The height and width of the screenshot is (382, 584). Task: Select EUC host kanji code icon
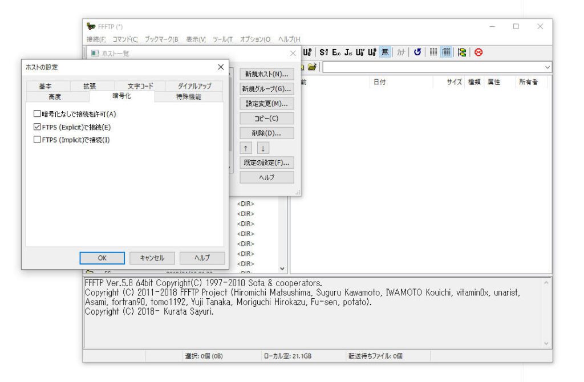tap(336, 52)
